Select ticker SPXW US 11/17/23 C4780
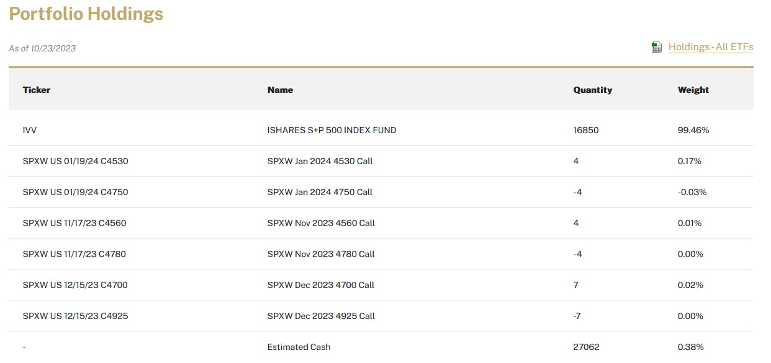The image size is (771, 363). coord(74,254)
